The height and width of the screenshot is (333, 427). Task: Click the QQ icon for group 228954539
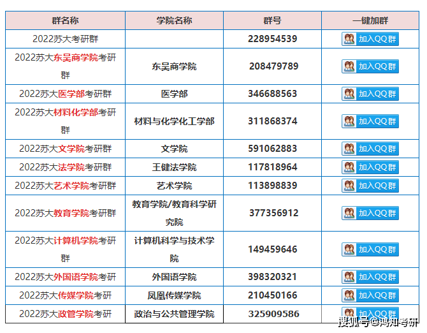(x=349, y=39)
